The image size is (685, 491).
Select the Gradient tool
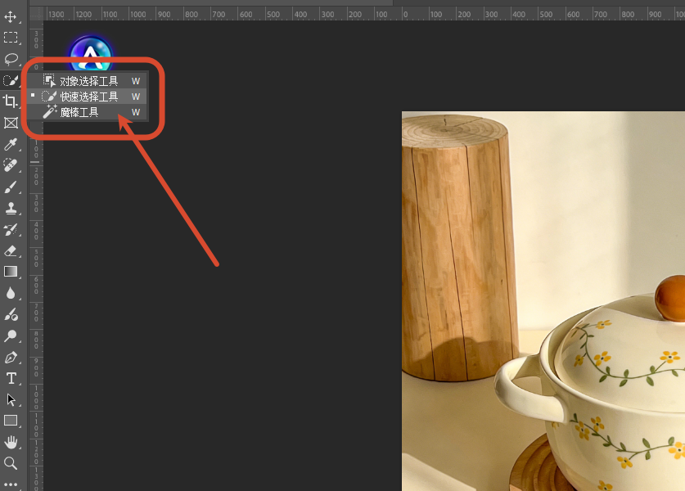click(x=11, y=272)
